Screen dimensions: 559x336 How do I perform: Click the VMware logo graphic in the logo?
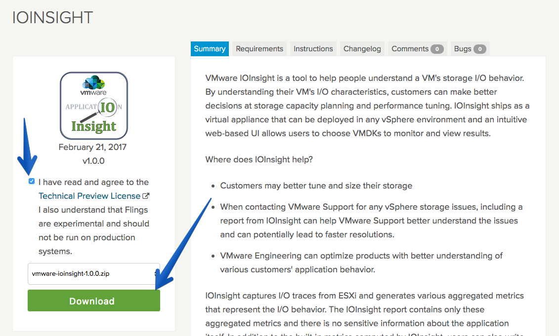[93, 85]
